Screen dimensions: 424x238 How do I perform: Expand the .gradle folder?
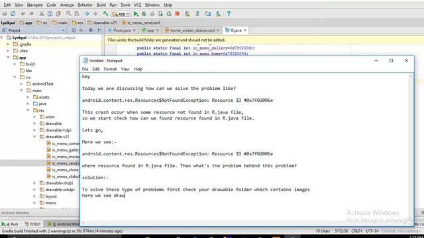tap(8, 44)
